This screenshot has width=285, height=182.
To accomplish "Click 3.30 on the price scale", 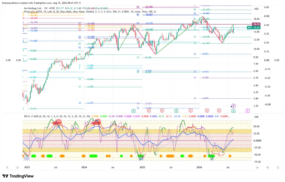I will pyautogui.click(x=256, y=106).
